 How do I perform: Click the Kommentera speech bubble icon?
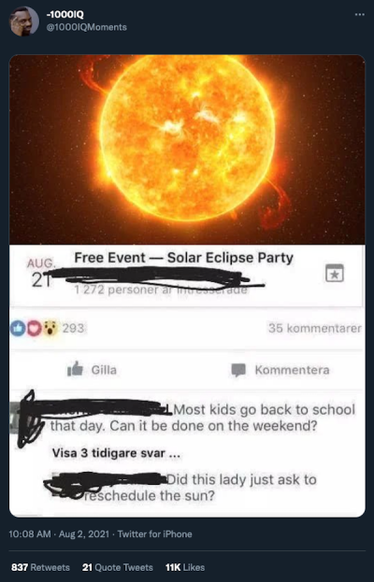pos(238,370)
